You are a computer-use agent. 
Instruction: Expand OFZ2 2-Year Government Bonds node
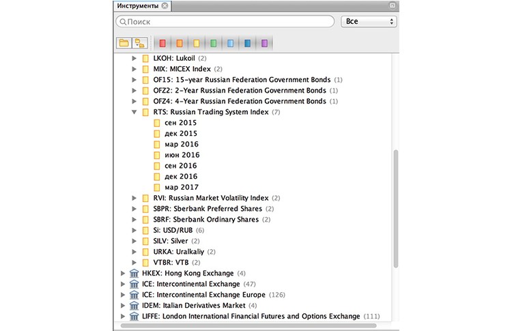pyautogui.click(x=134, y=90)
